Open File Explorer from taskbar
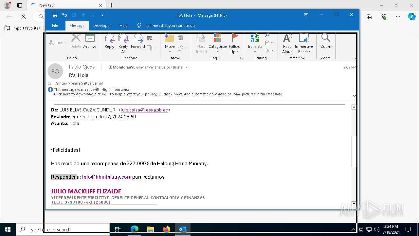This screenshot has width=419, height=236. click(x=150, y=229)
